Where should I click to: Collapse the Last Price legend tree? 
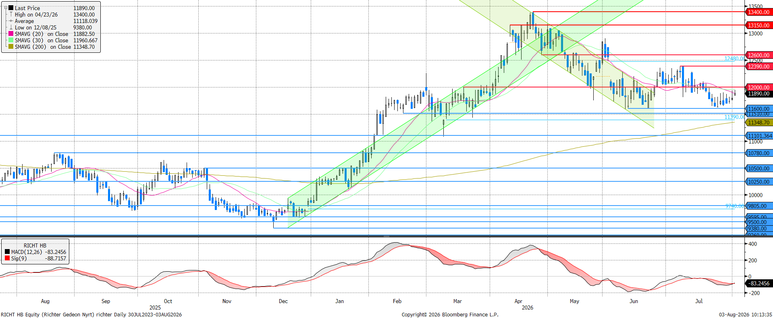pos(6,8)
